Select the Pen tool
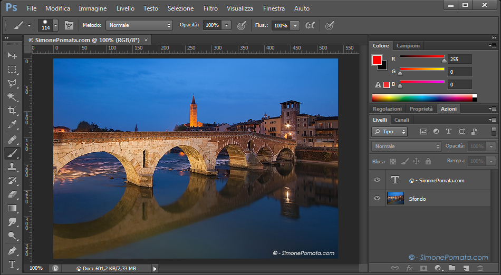 tap(12, 250)
